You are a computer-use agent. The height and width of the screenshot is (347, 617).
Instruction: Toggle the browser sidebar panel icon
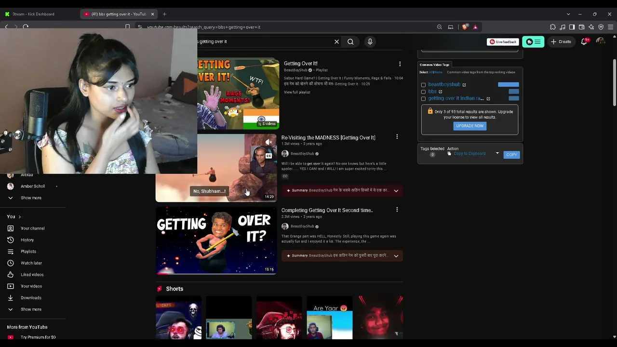(x=572, y=27)
